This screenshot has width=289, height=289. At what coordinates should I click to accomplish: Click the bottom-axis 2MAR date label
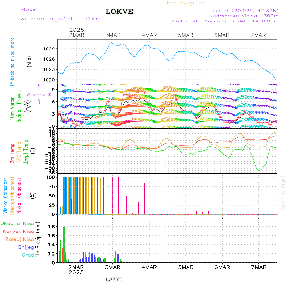pyautogui.click(x=76, y=267)
